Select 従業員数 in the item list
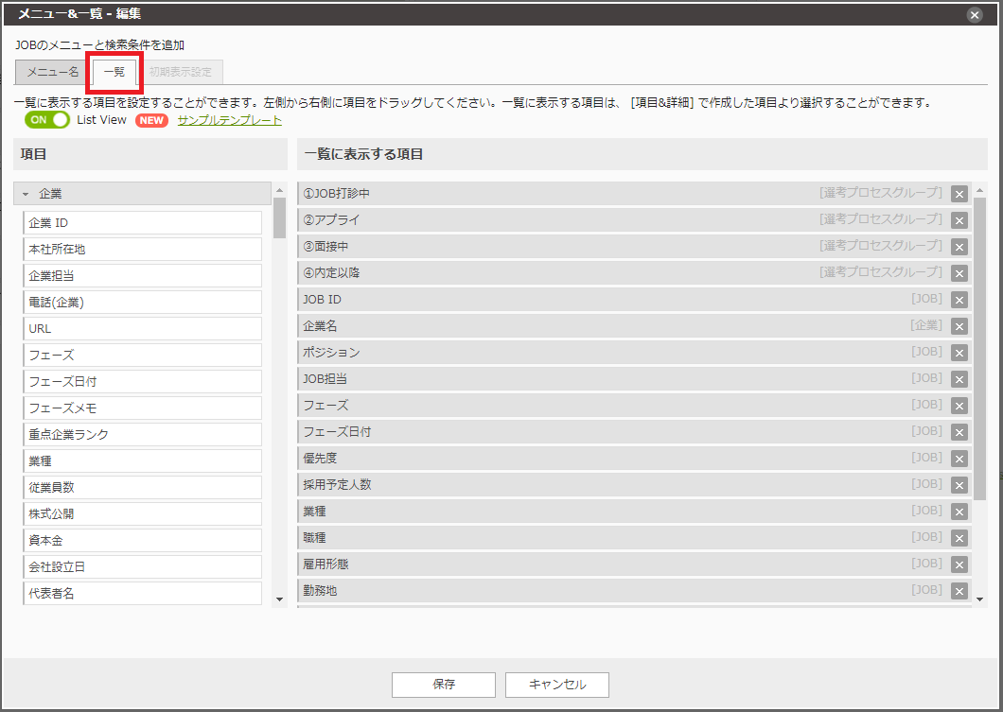The height and width of the screenshot is (712, 1003). tap(143, 488)
